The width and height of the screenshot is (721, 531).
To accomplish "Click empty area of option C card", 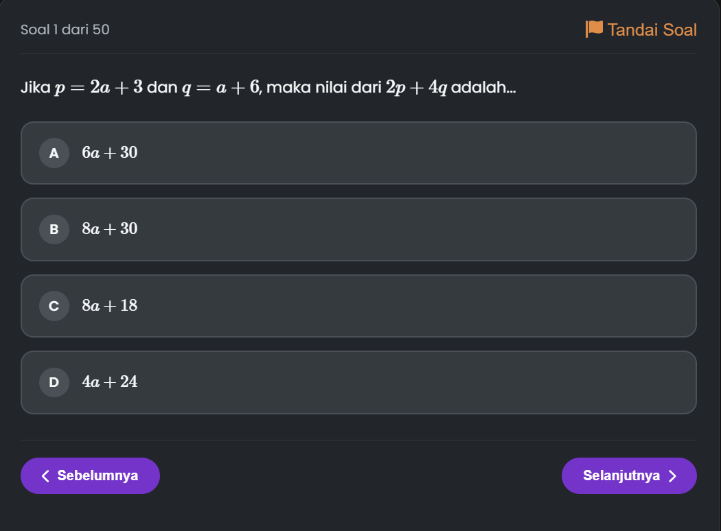I will tap(414, 306).
